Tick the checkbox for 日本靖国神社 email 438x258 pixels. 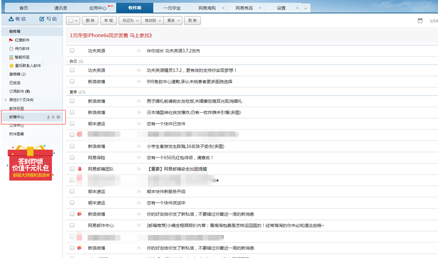[x=72, y=112]
